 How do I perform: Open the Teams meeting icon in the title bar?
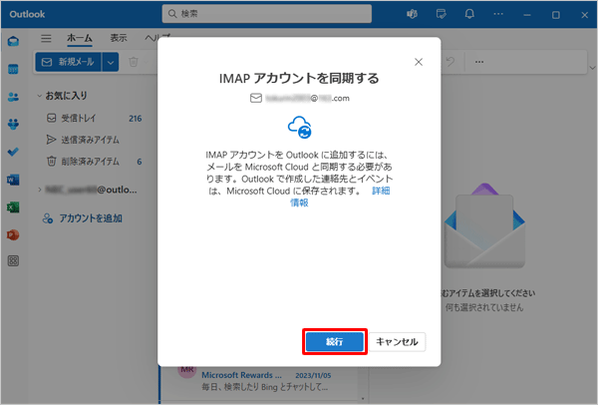[412, 15]
